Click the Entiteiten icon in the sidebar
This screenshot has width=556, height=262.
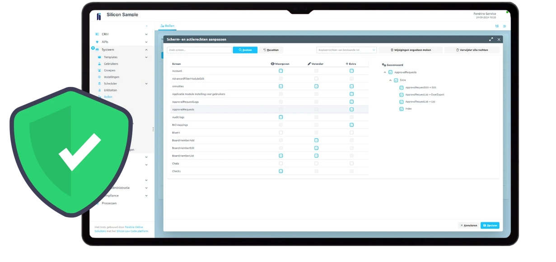click(x=99, y=90)
